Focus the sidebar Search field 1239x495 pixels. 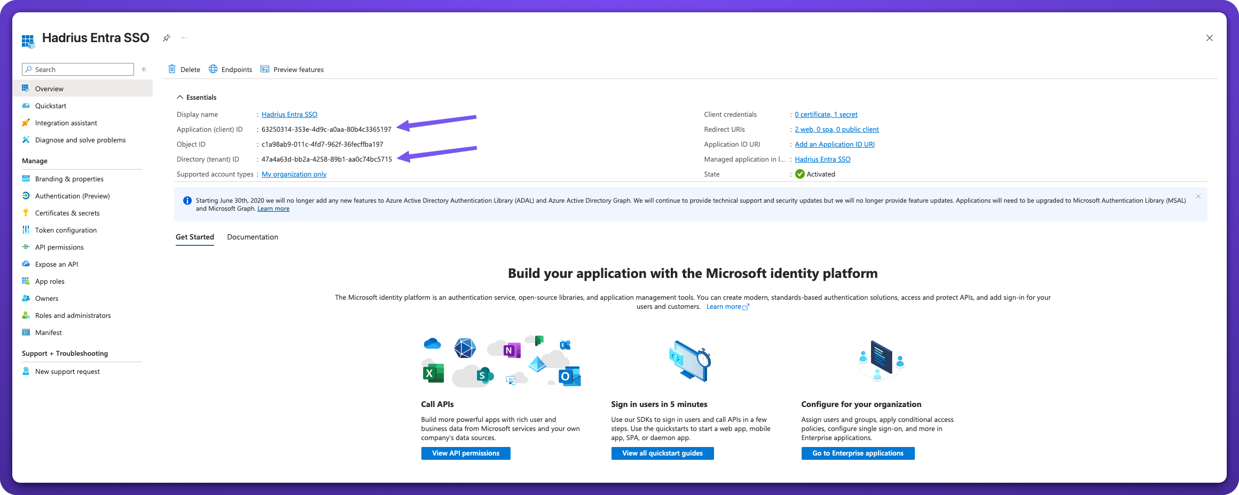pos(78,69)
